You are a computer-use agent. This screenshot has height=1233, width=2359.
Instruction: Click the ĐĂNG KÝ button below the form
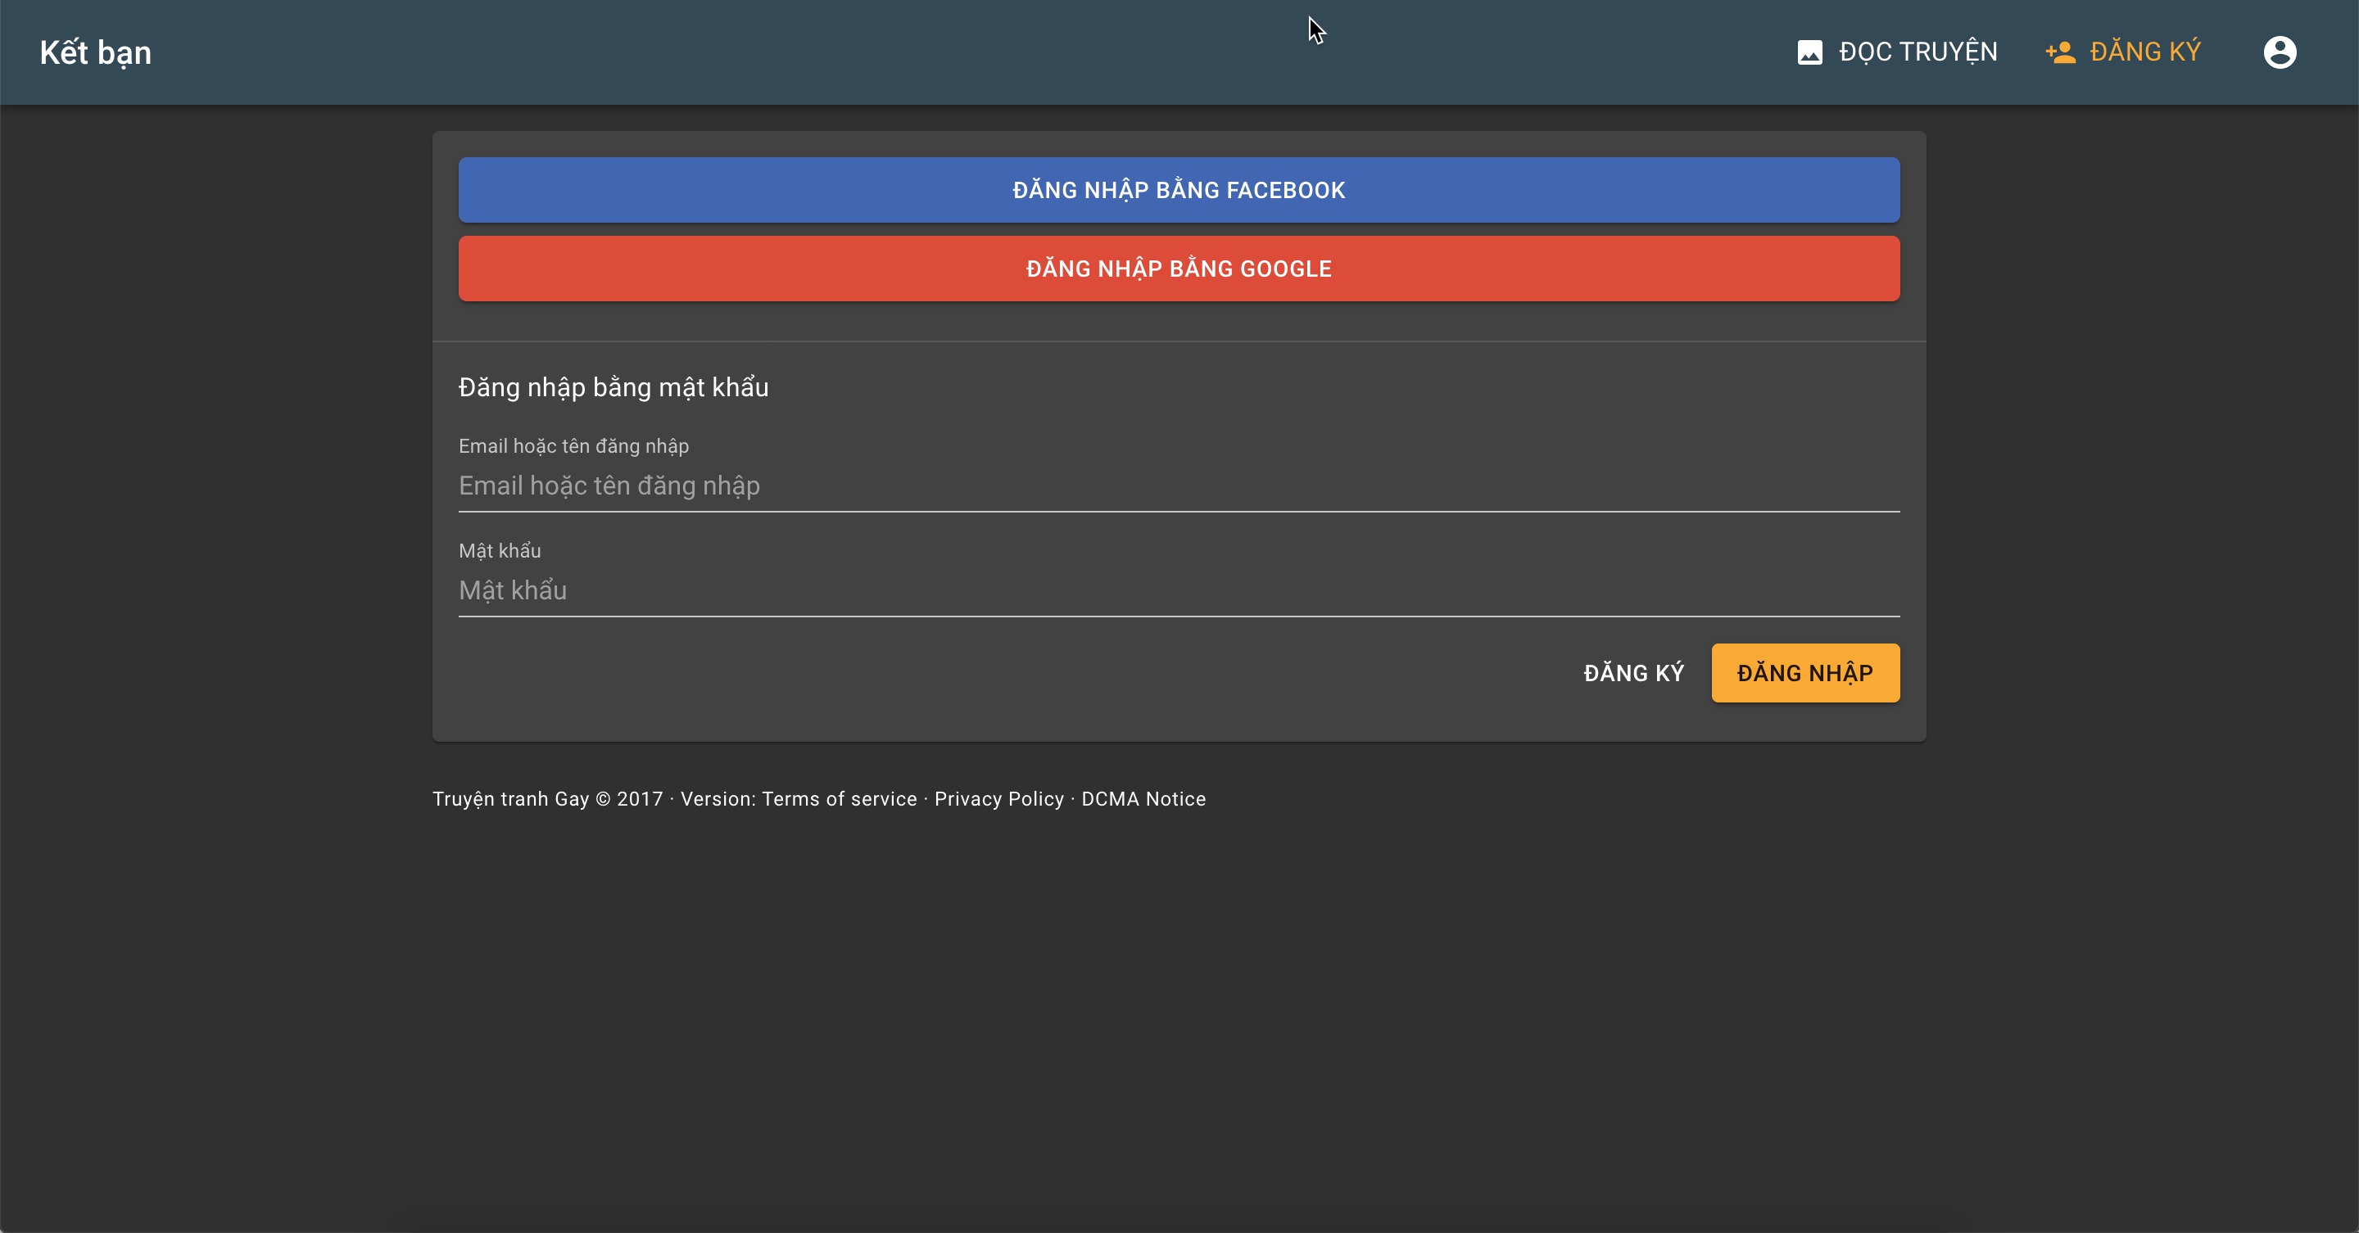(x=1634, y=674)
